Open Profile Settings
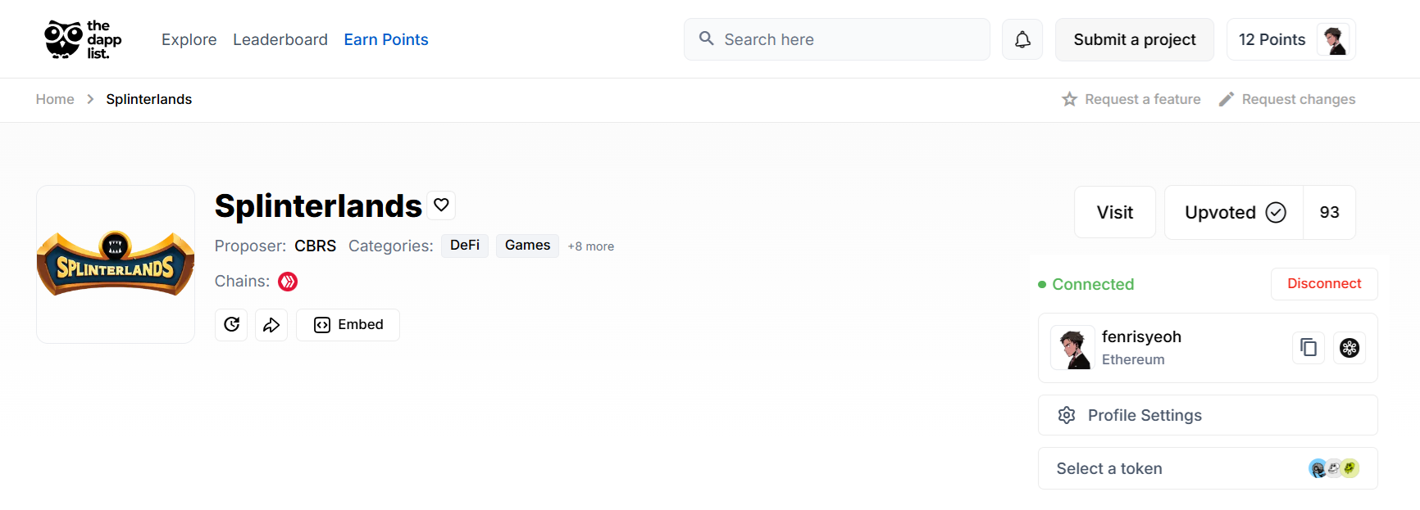This screenshot has height=510, width=1420. click(x=1208, y=415)
